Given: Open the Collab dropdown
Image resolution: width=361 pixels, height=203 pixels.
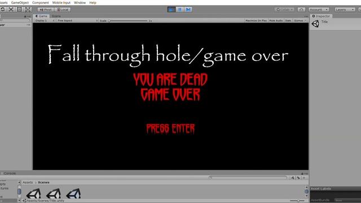Looking at the screenshot, I should coord(284,10).
